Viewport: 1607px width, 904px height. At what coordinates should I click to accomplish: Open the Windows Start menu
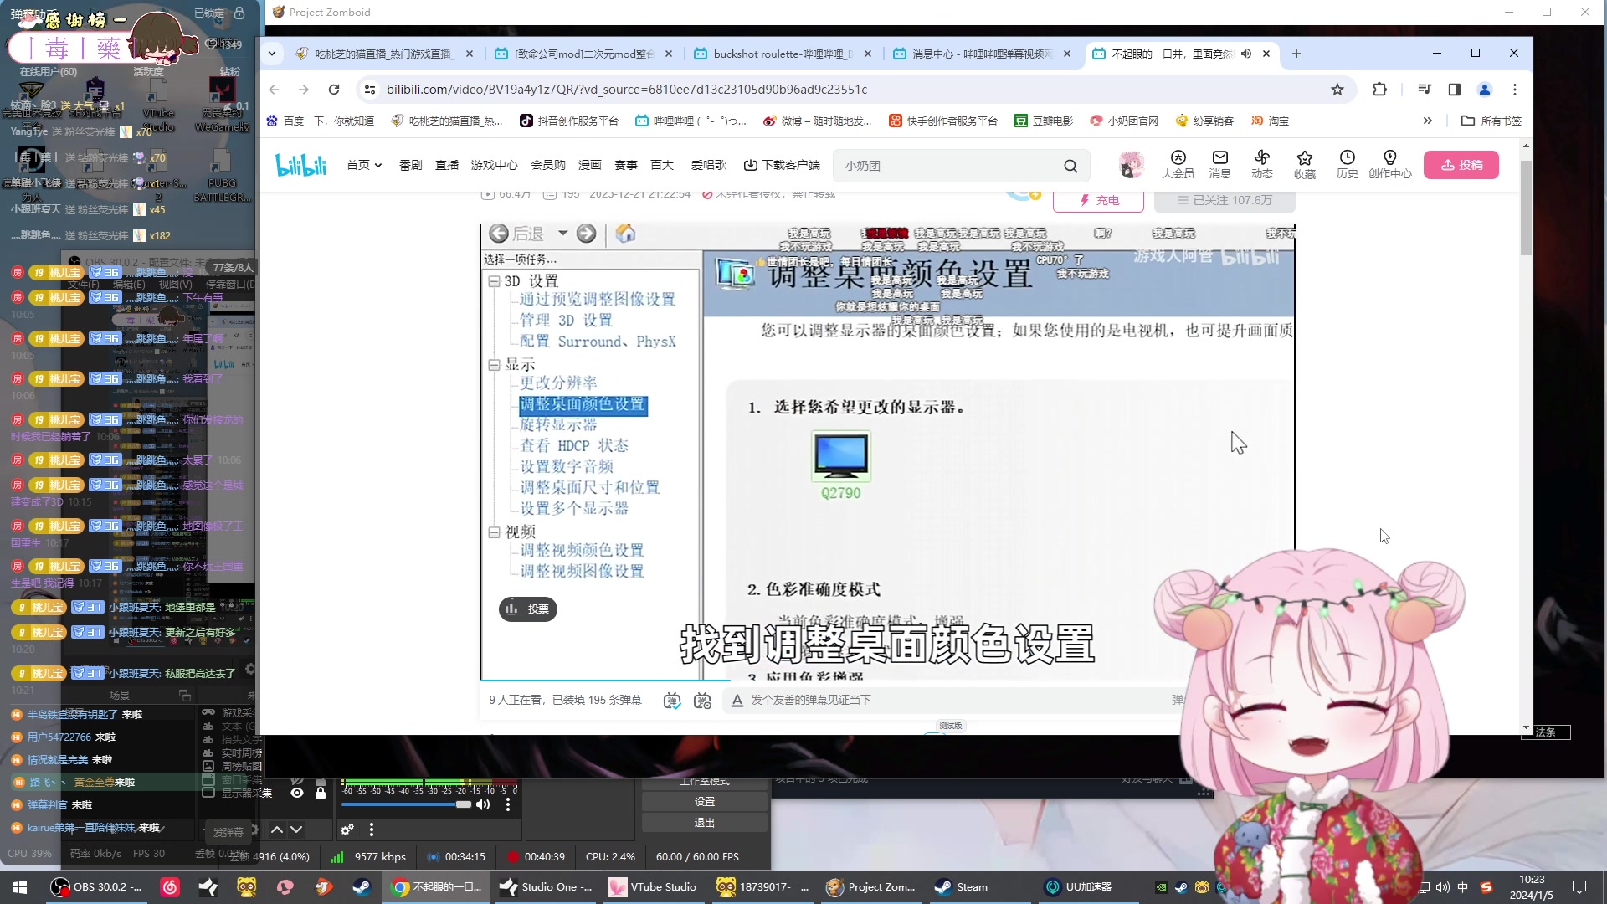[x=20, y=887]
